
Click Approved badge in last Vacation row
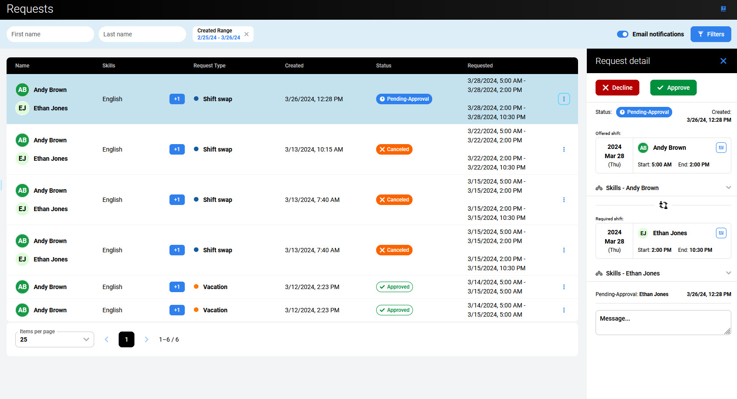395,310
